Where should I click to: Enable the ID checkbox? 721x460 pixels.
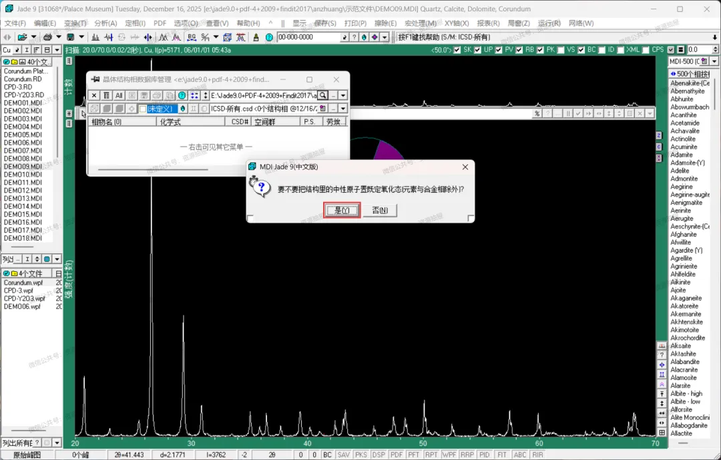pyautogui.click(x=602, y=50)
